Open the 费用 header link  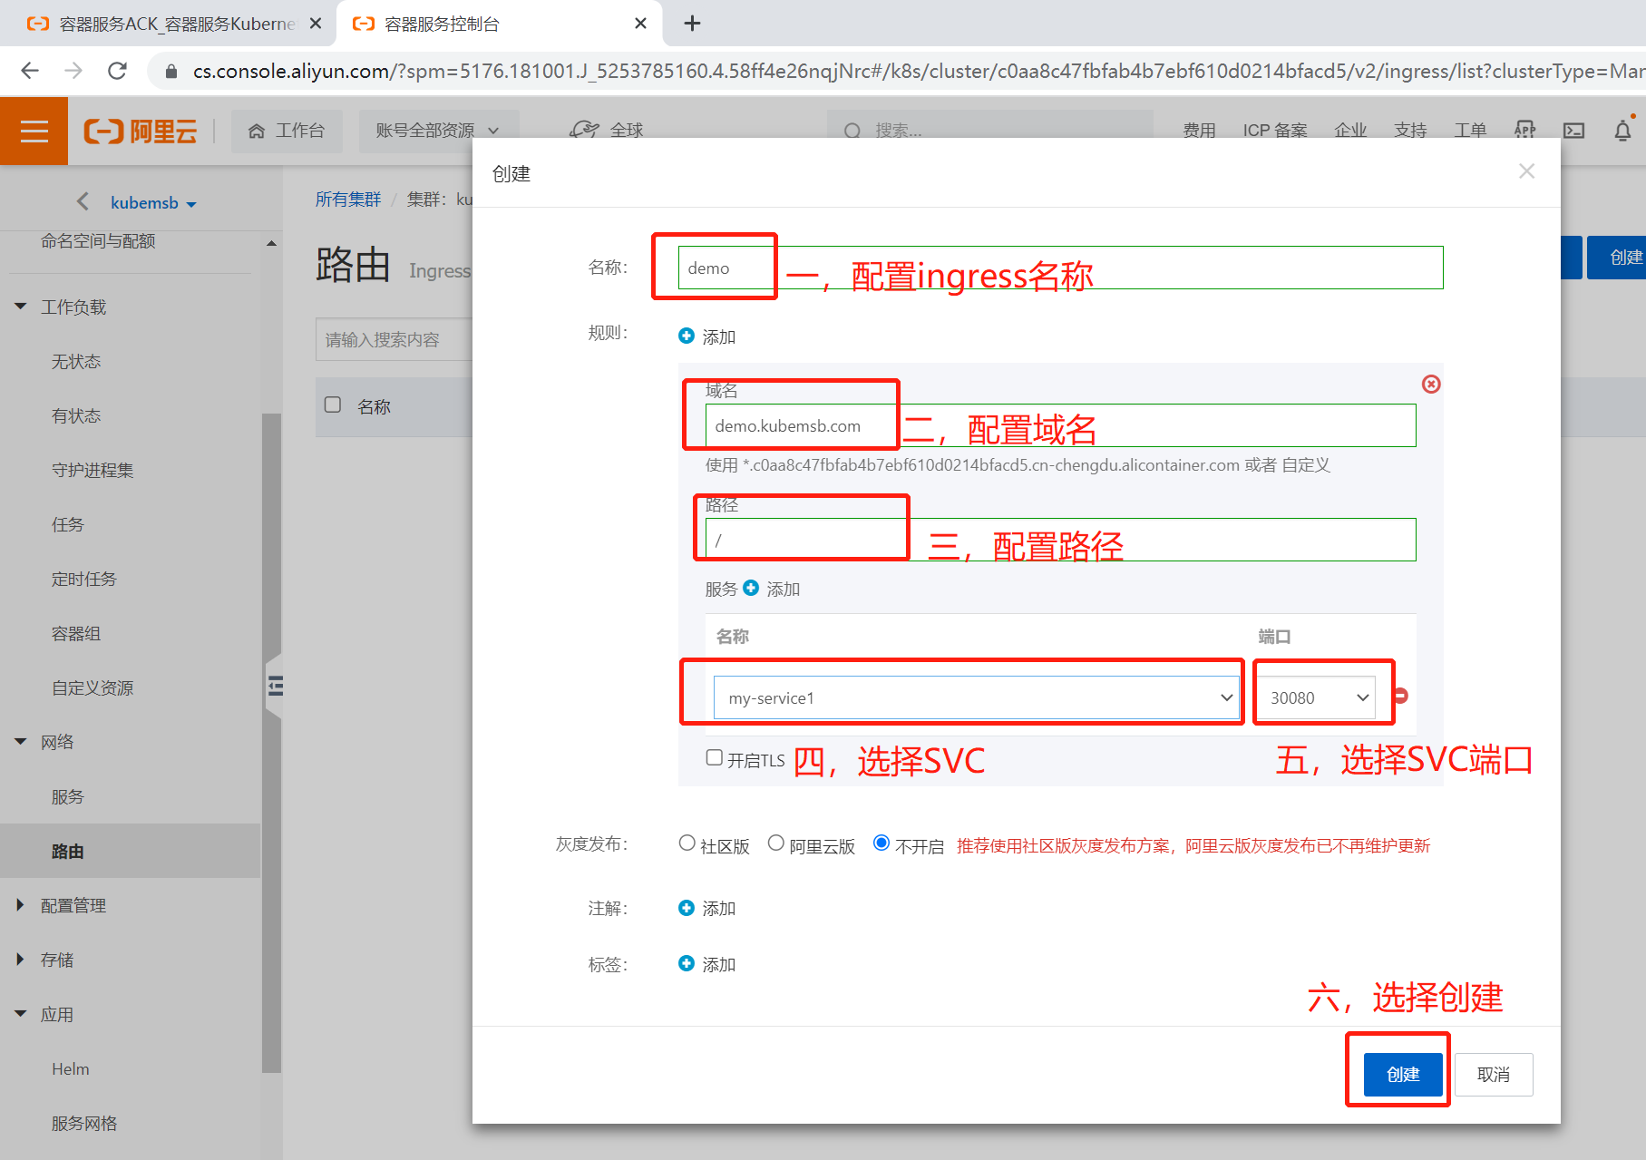pos(1199,131)
